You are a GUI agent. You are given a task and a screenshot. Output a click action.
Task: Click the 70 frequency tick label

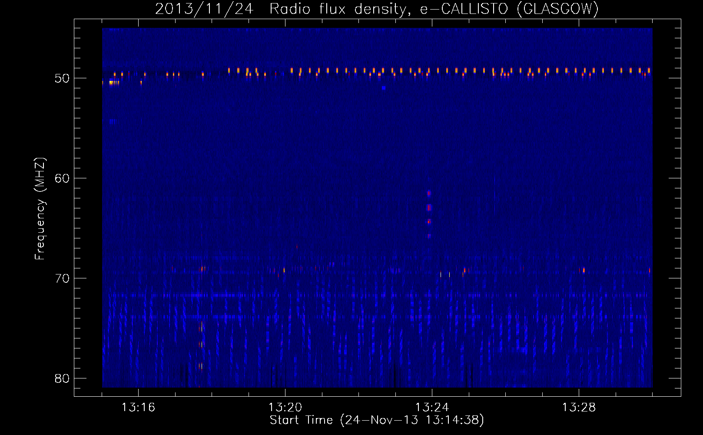62,278
